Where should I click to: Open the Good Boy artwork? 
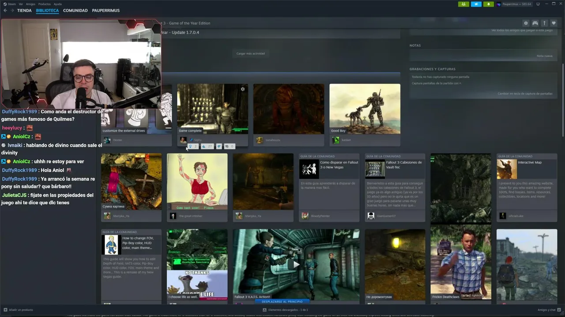coord(365,109)
